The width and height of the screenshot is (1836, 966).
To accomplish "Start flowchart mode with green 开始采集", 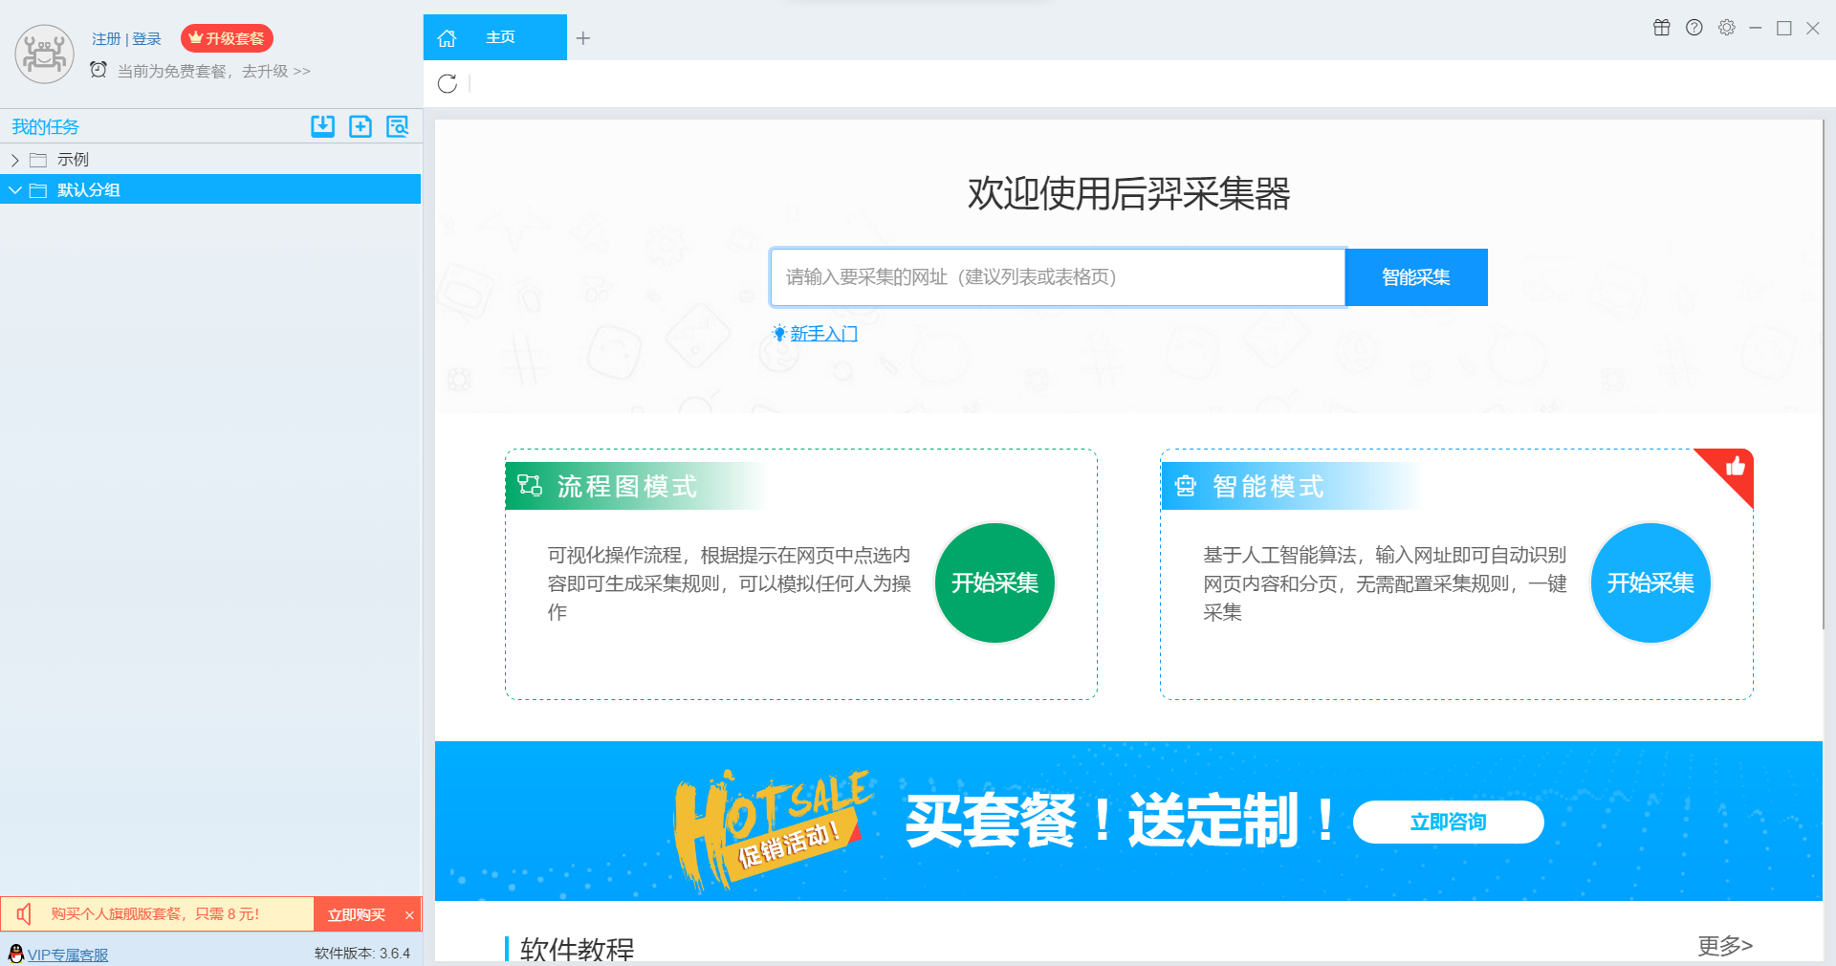I will tap(994, 582).
